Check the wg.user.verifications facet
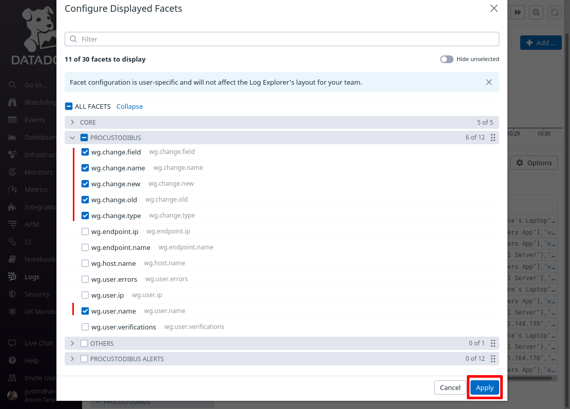 [85, 327]
